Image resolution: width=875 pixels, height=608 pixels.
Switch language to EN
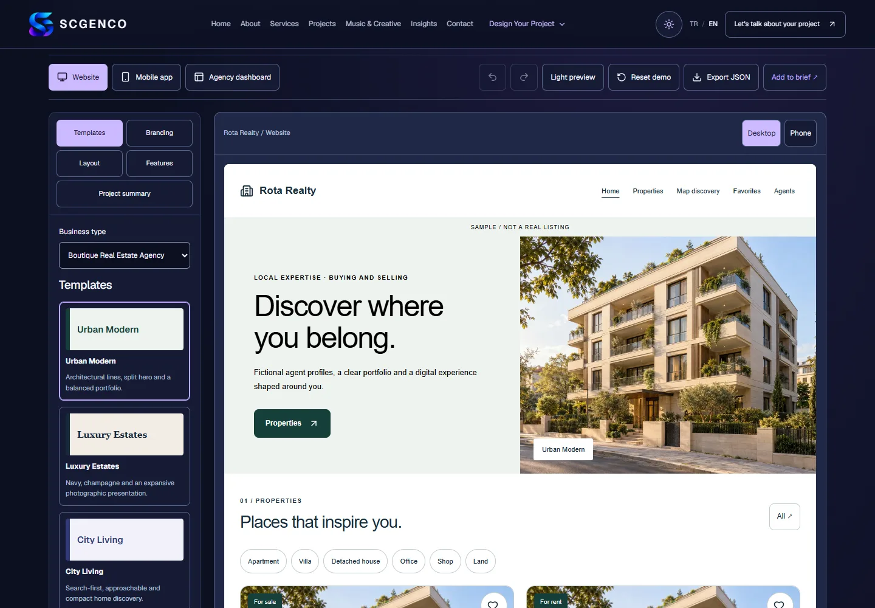tap(713, 24)
